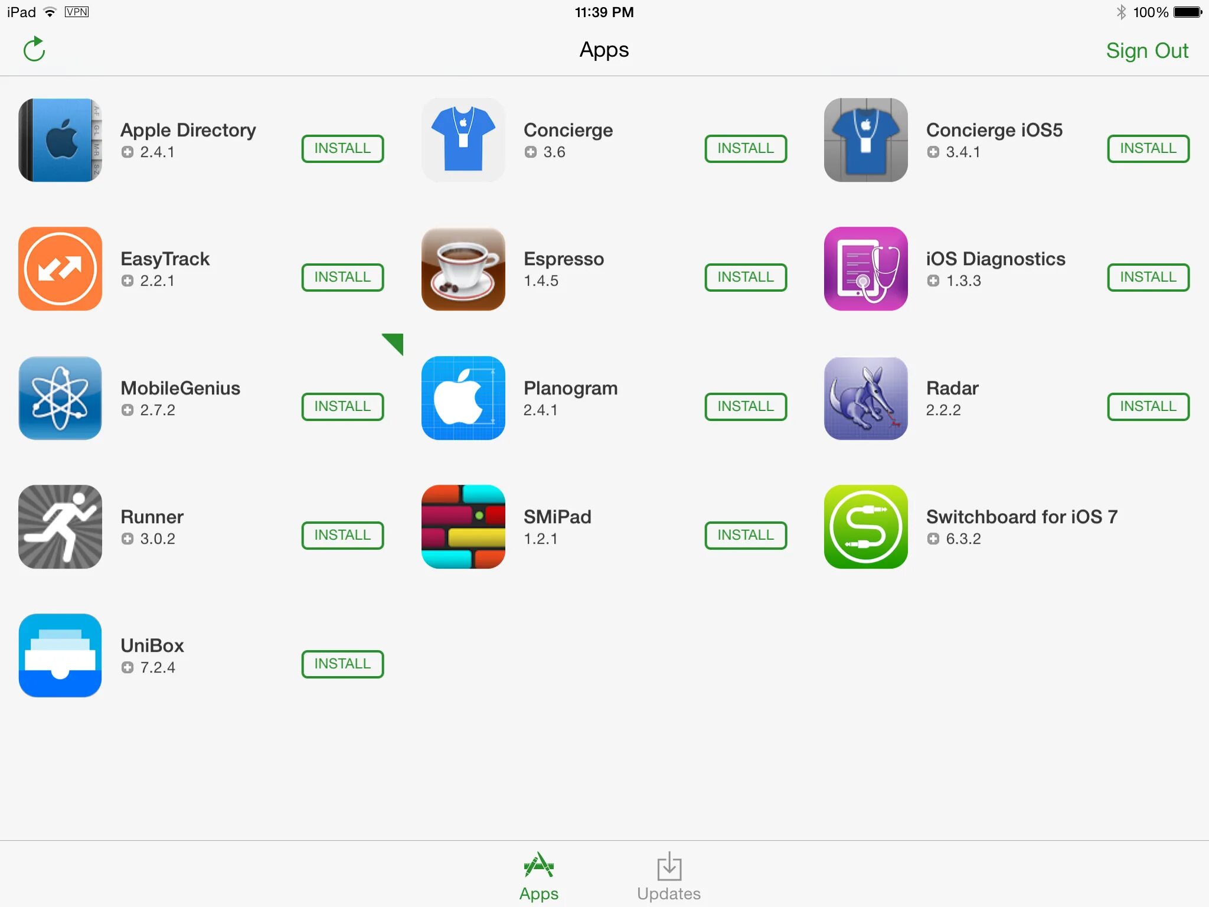This screenshot has height=907, width=1209.
Task: Install the UniBox app
Action: [x=342, y=664]
